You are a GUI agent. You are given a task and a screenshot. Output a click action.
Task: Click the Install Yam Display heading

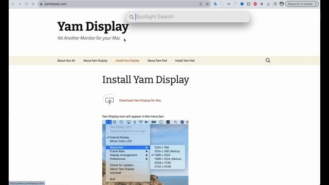pyautogui.click(x=145, y=80)
